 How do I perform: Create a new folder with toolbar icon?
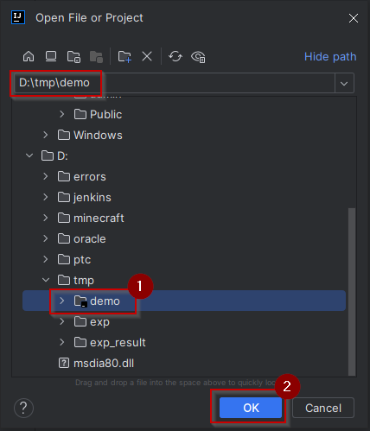click(x=124, y=56)
